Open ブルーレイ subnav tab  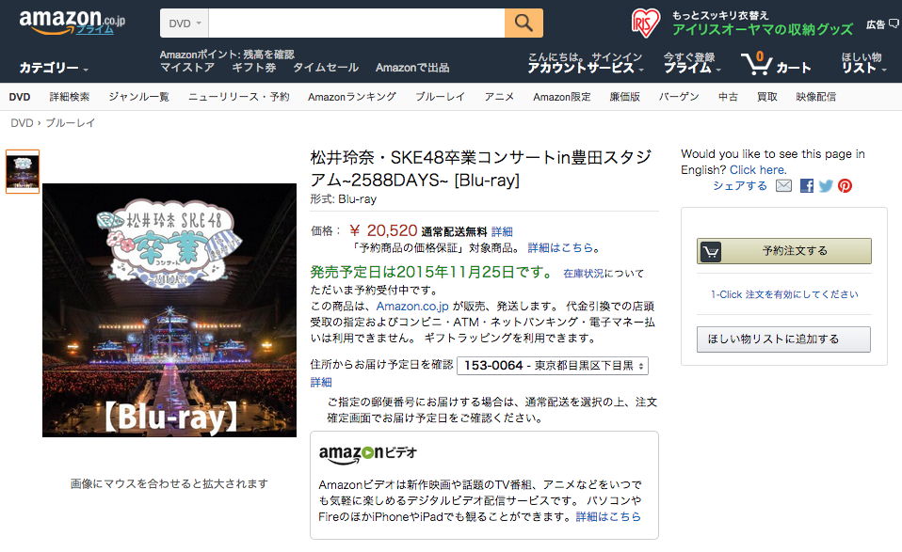pyautogui.click(x=440, y=97)
